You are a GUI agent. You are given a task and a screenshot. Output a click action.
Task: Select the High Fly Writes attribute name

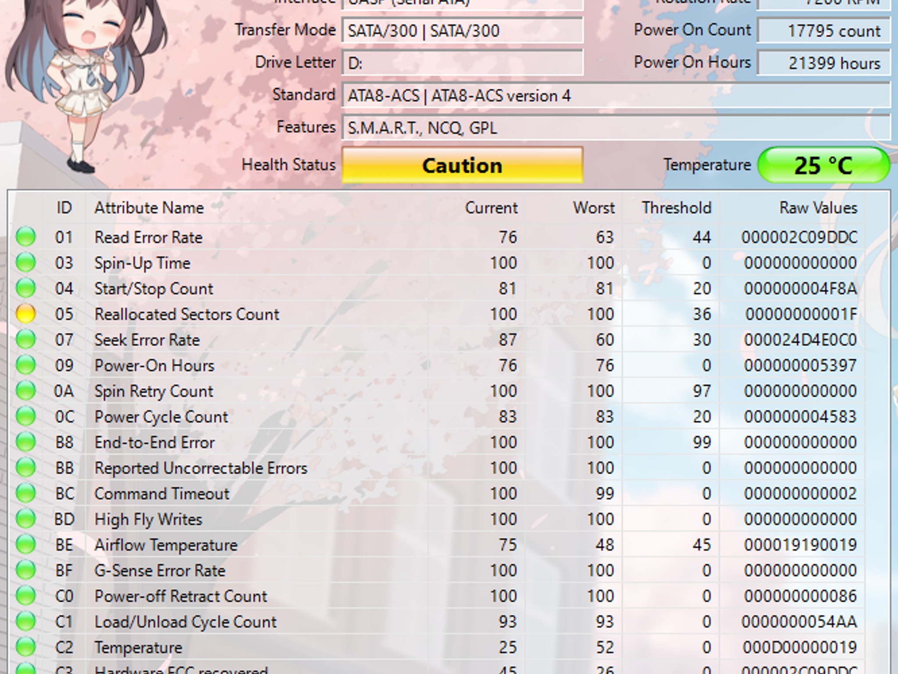pyautogui.click(x=148, y=519)
